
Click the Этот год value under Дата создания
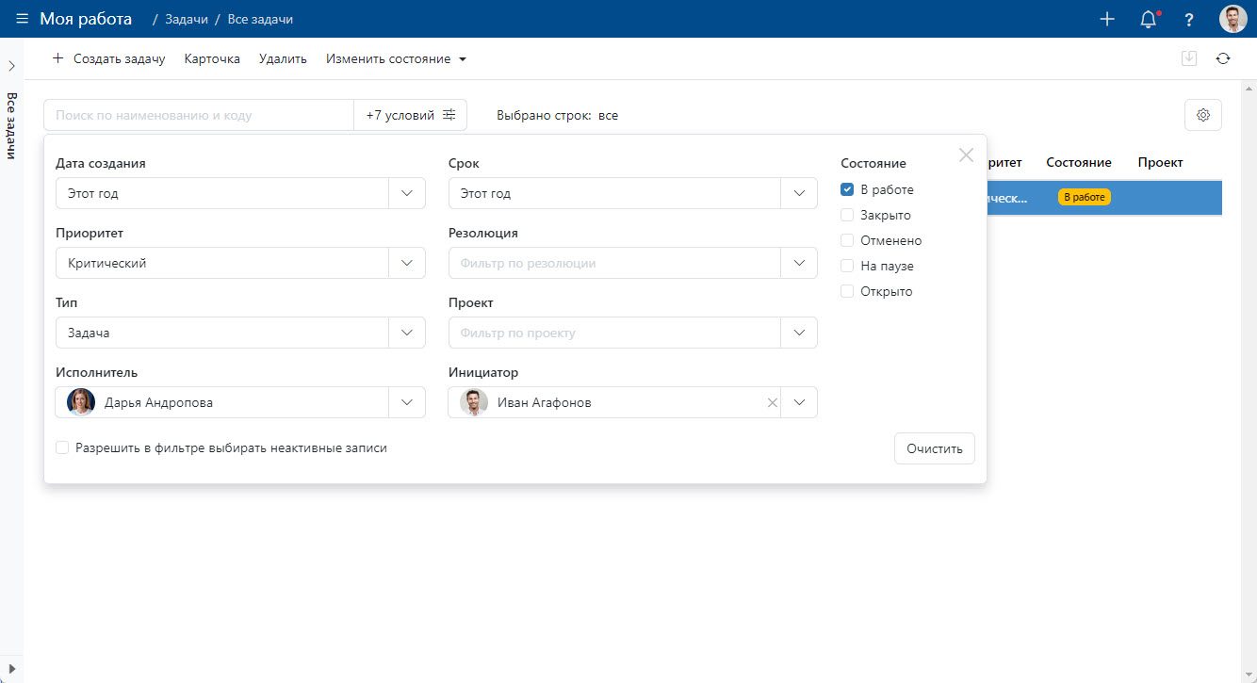[x=93, y=193]
